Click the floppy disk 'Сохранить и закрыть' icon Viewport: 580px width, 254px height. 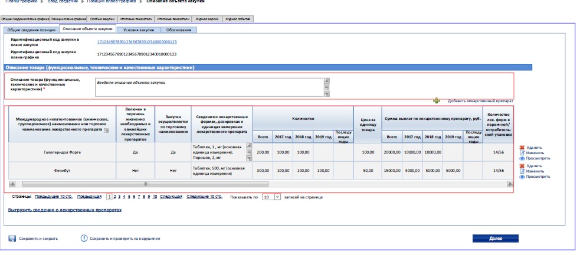tap(12, 238)
